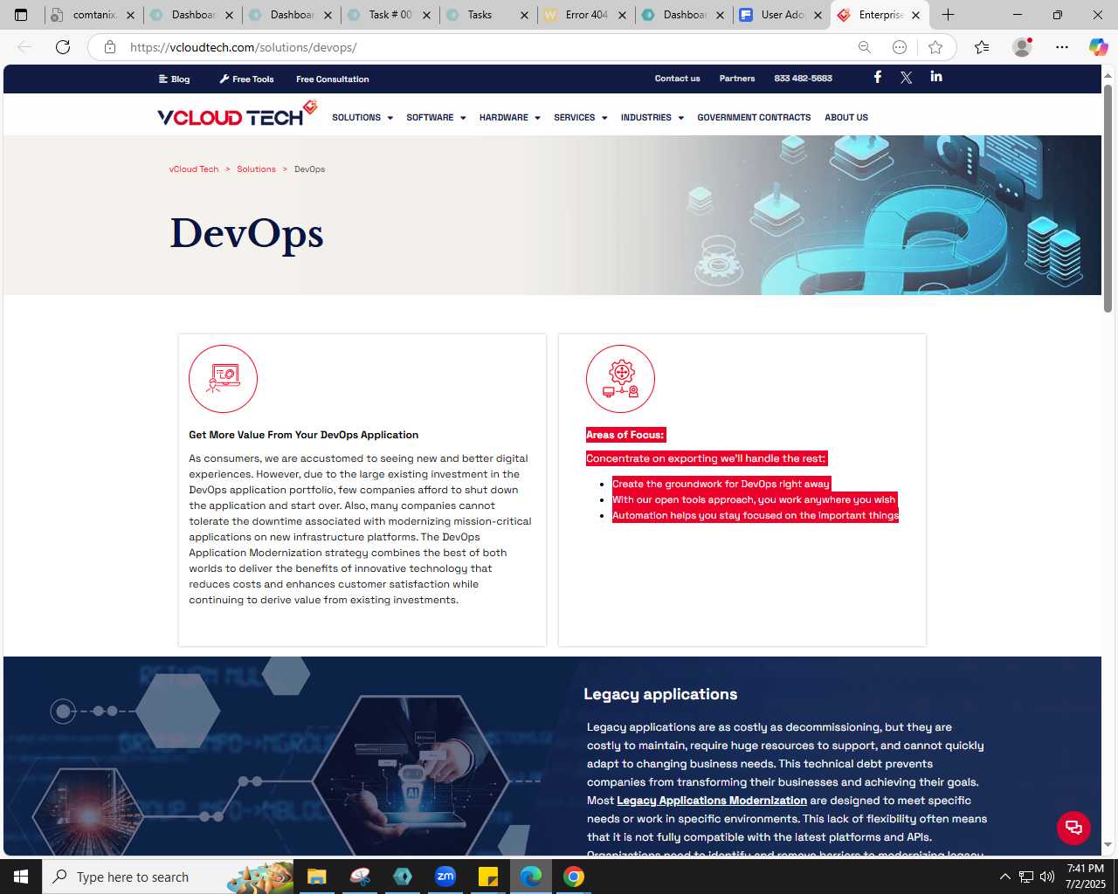Click Microsoft Edge taskbar icon

coord(531,877)
